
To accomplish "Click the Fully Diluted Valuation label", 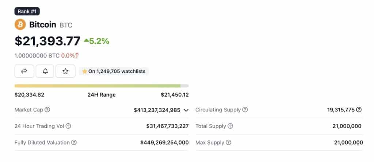I will pyautogui.click(x=42, y=142).
